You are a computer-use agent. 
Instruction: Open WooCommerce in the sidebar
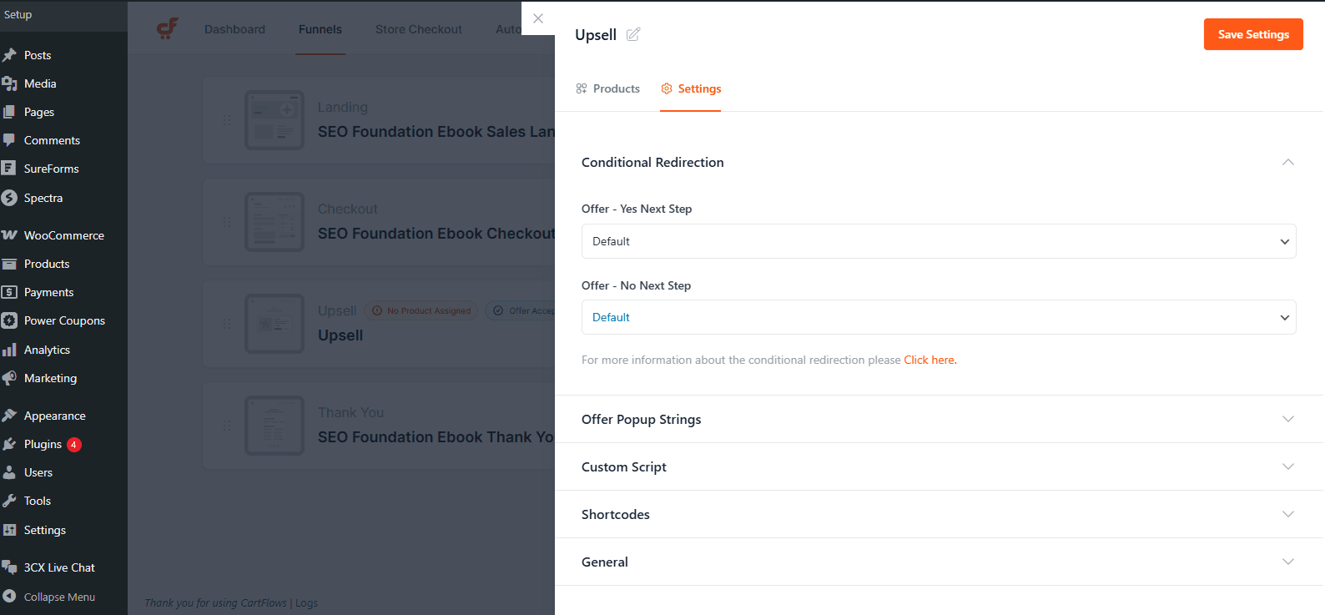(63, 235)
